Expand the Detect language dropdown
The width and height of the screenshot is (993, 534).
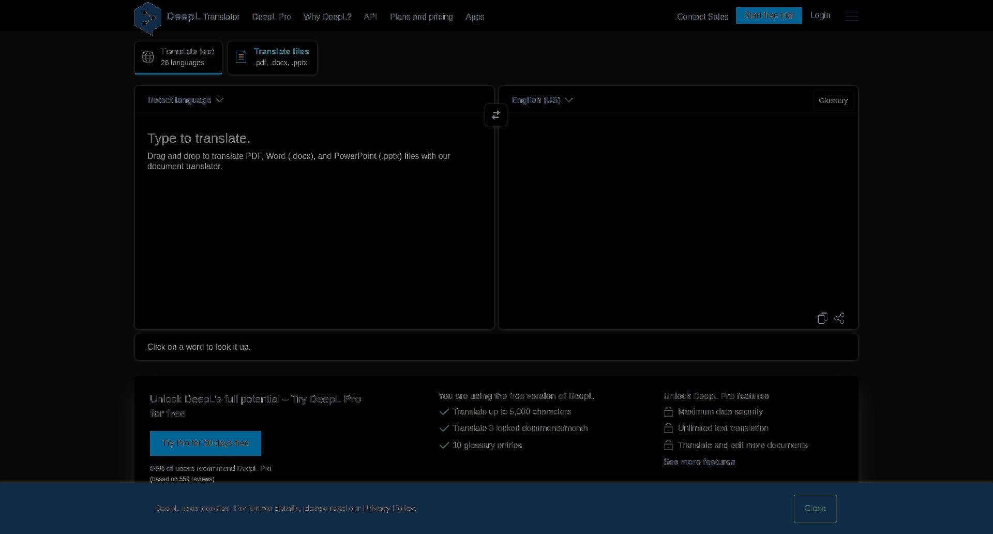pos(185,100)
